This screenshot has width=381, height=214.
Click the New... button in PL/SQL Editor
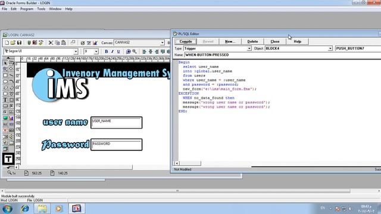pyautogui.click(x=230, y=42)
